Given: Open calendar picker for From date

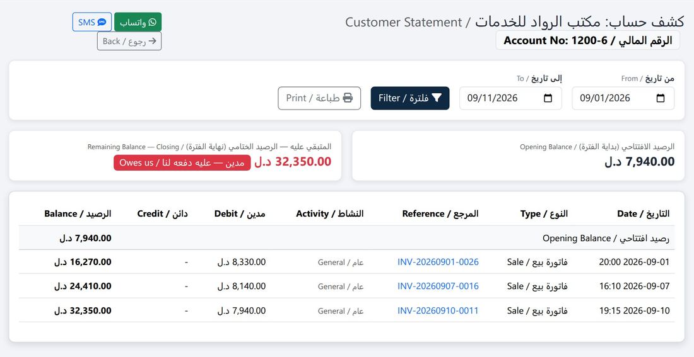Looking at the screenshot, I should tap(661, 98).
